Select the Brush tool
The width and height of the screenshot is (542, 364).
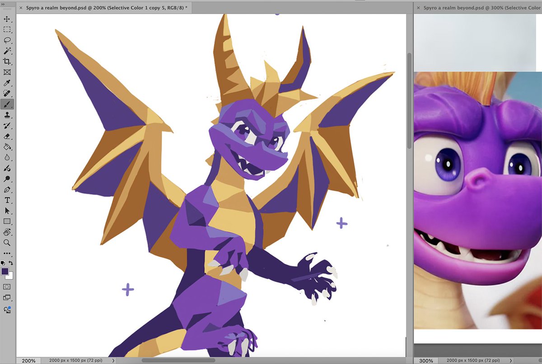[7, 104]
